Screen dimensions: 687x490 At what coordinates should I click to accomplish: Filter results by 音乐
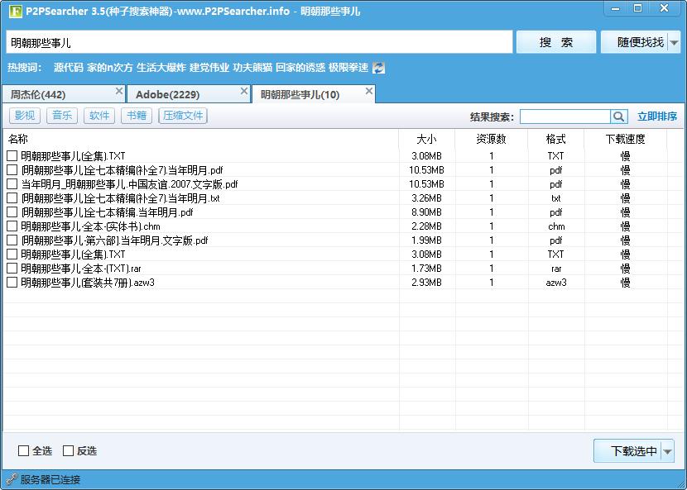coord(62,116)
